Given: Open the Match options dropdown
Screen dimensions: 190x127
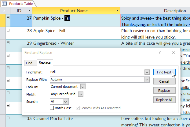Looking at the screenshot, I should tap(81, 94).
